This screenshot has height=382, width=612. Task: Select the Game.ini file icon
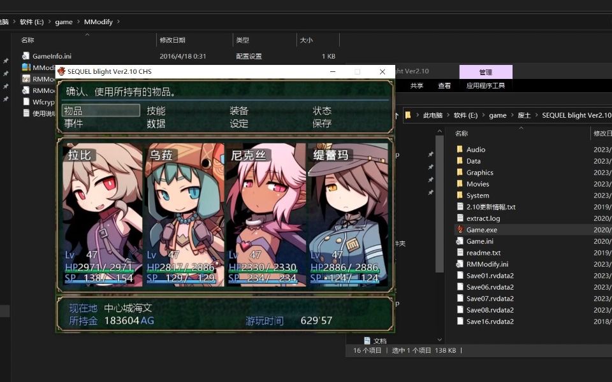point(460,241)
